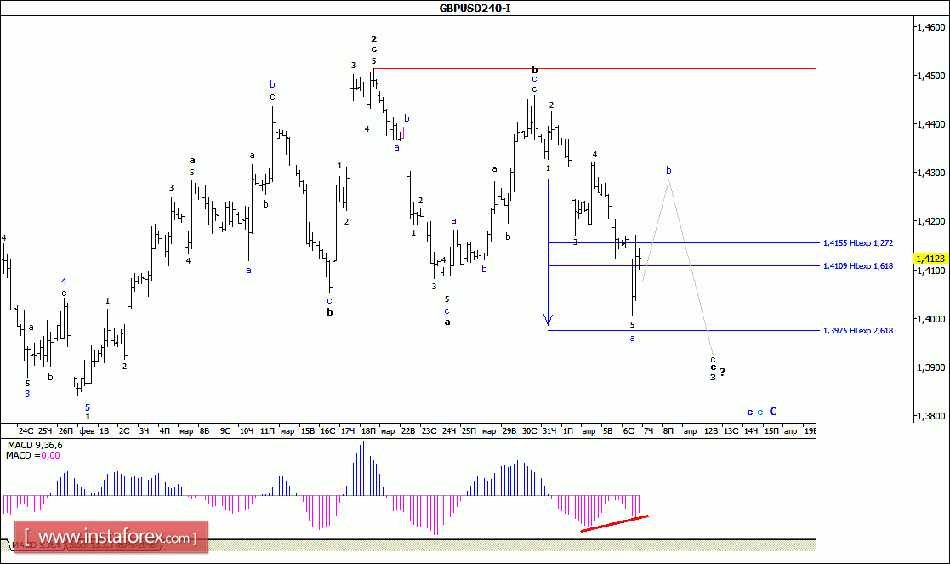This screenshot has width=950, height=564.
Task: Click the 10Ч date axis label
Action: click(247, 431)
